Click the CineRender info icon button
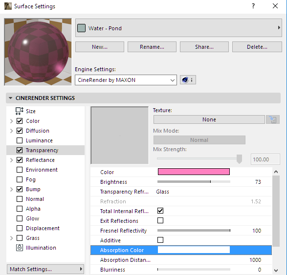 click(188, 80)
